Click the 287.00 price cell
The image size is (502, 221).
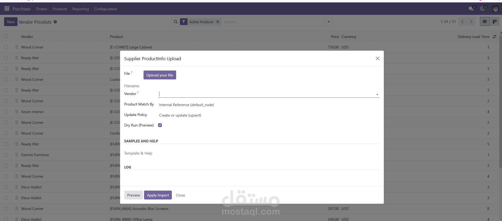[333, 209]
